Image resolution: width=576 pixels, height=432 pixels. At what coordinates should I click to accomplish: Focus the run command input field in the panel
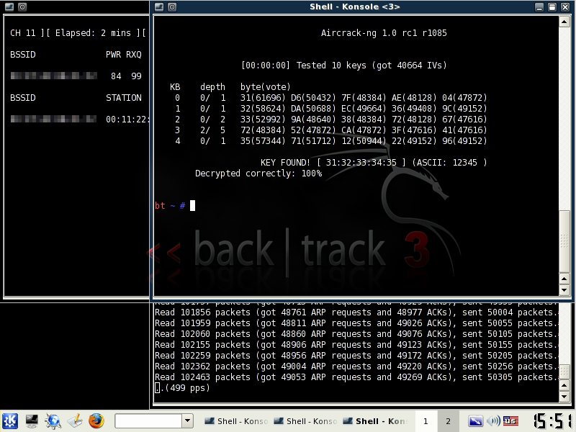click(148, 421)
